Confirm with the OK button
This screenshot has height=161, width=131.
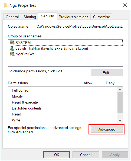coord(57,155)
